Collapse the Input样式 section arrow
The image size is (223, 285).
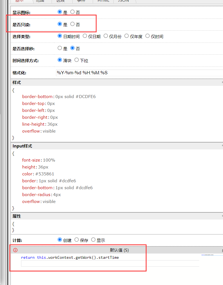click(222, 146)
